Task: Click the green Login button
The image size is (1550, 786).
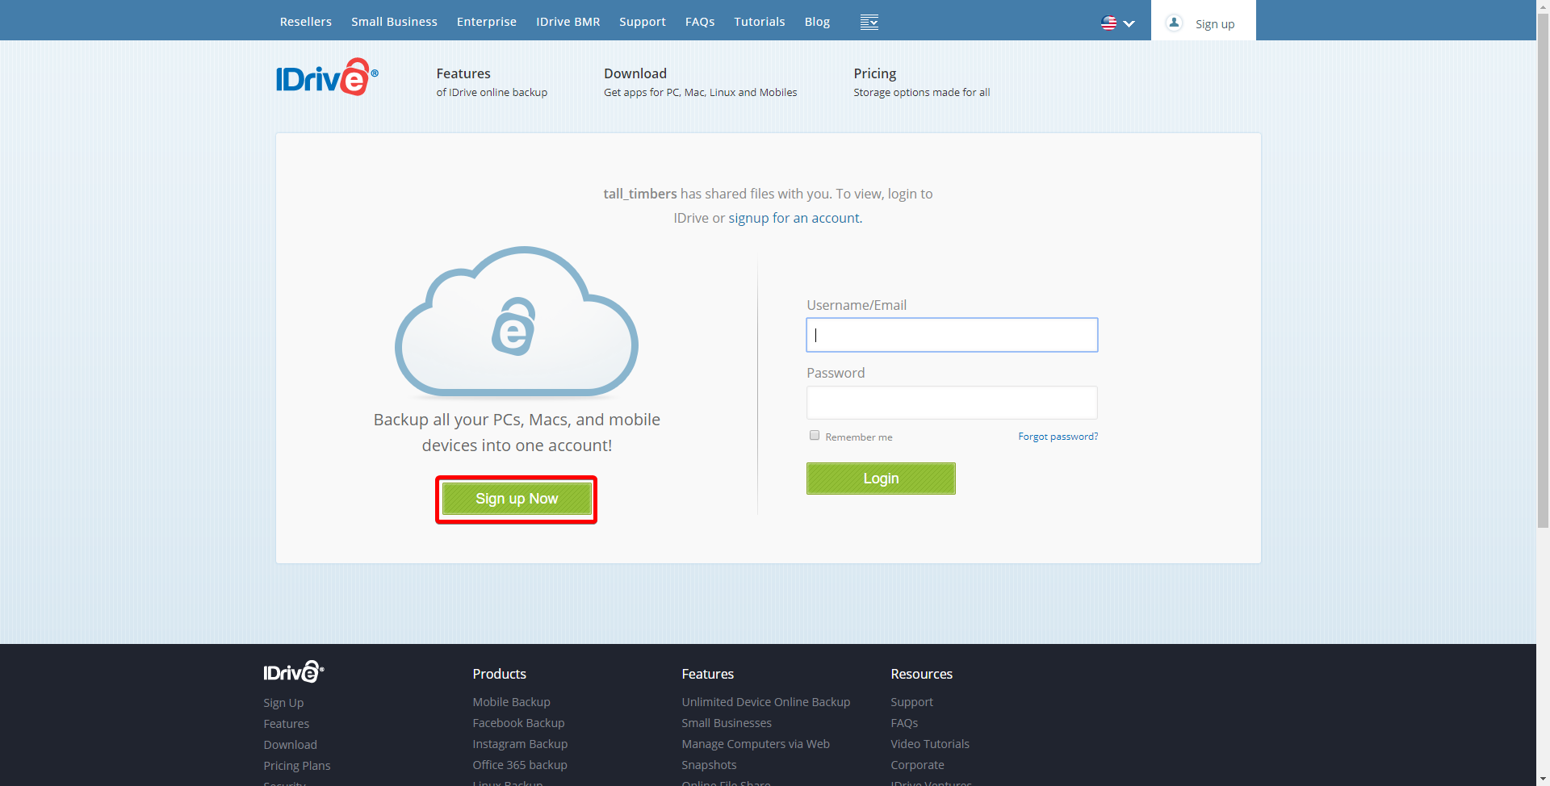Action: click(881, 479)
